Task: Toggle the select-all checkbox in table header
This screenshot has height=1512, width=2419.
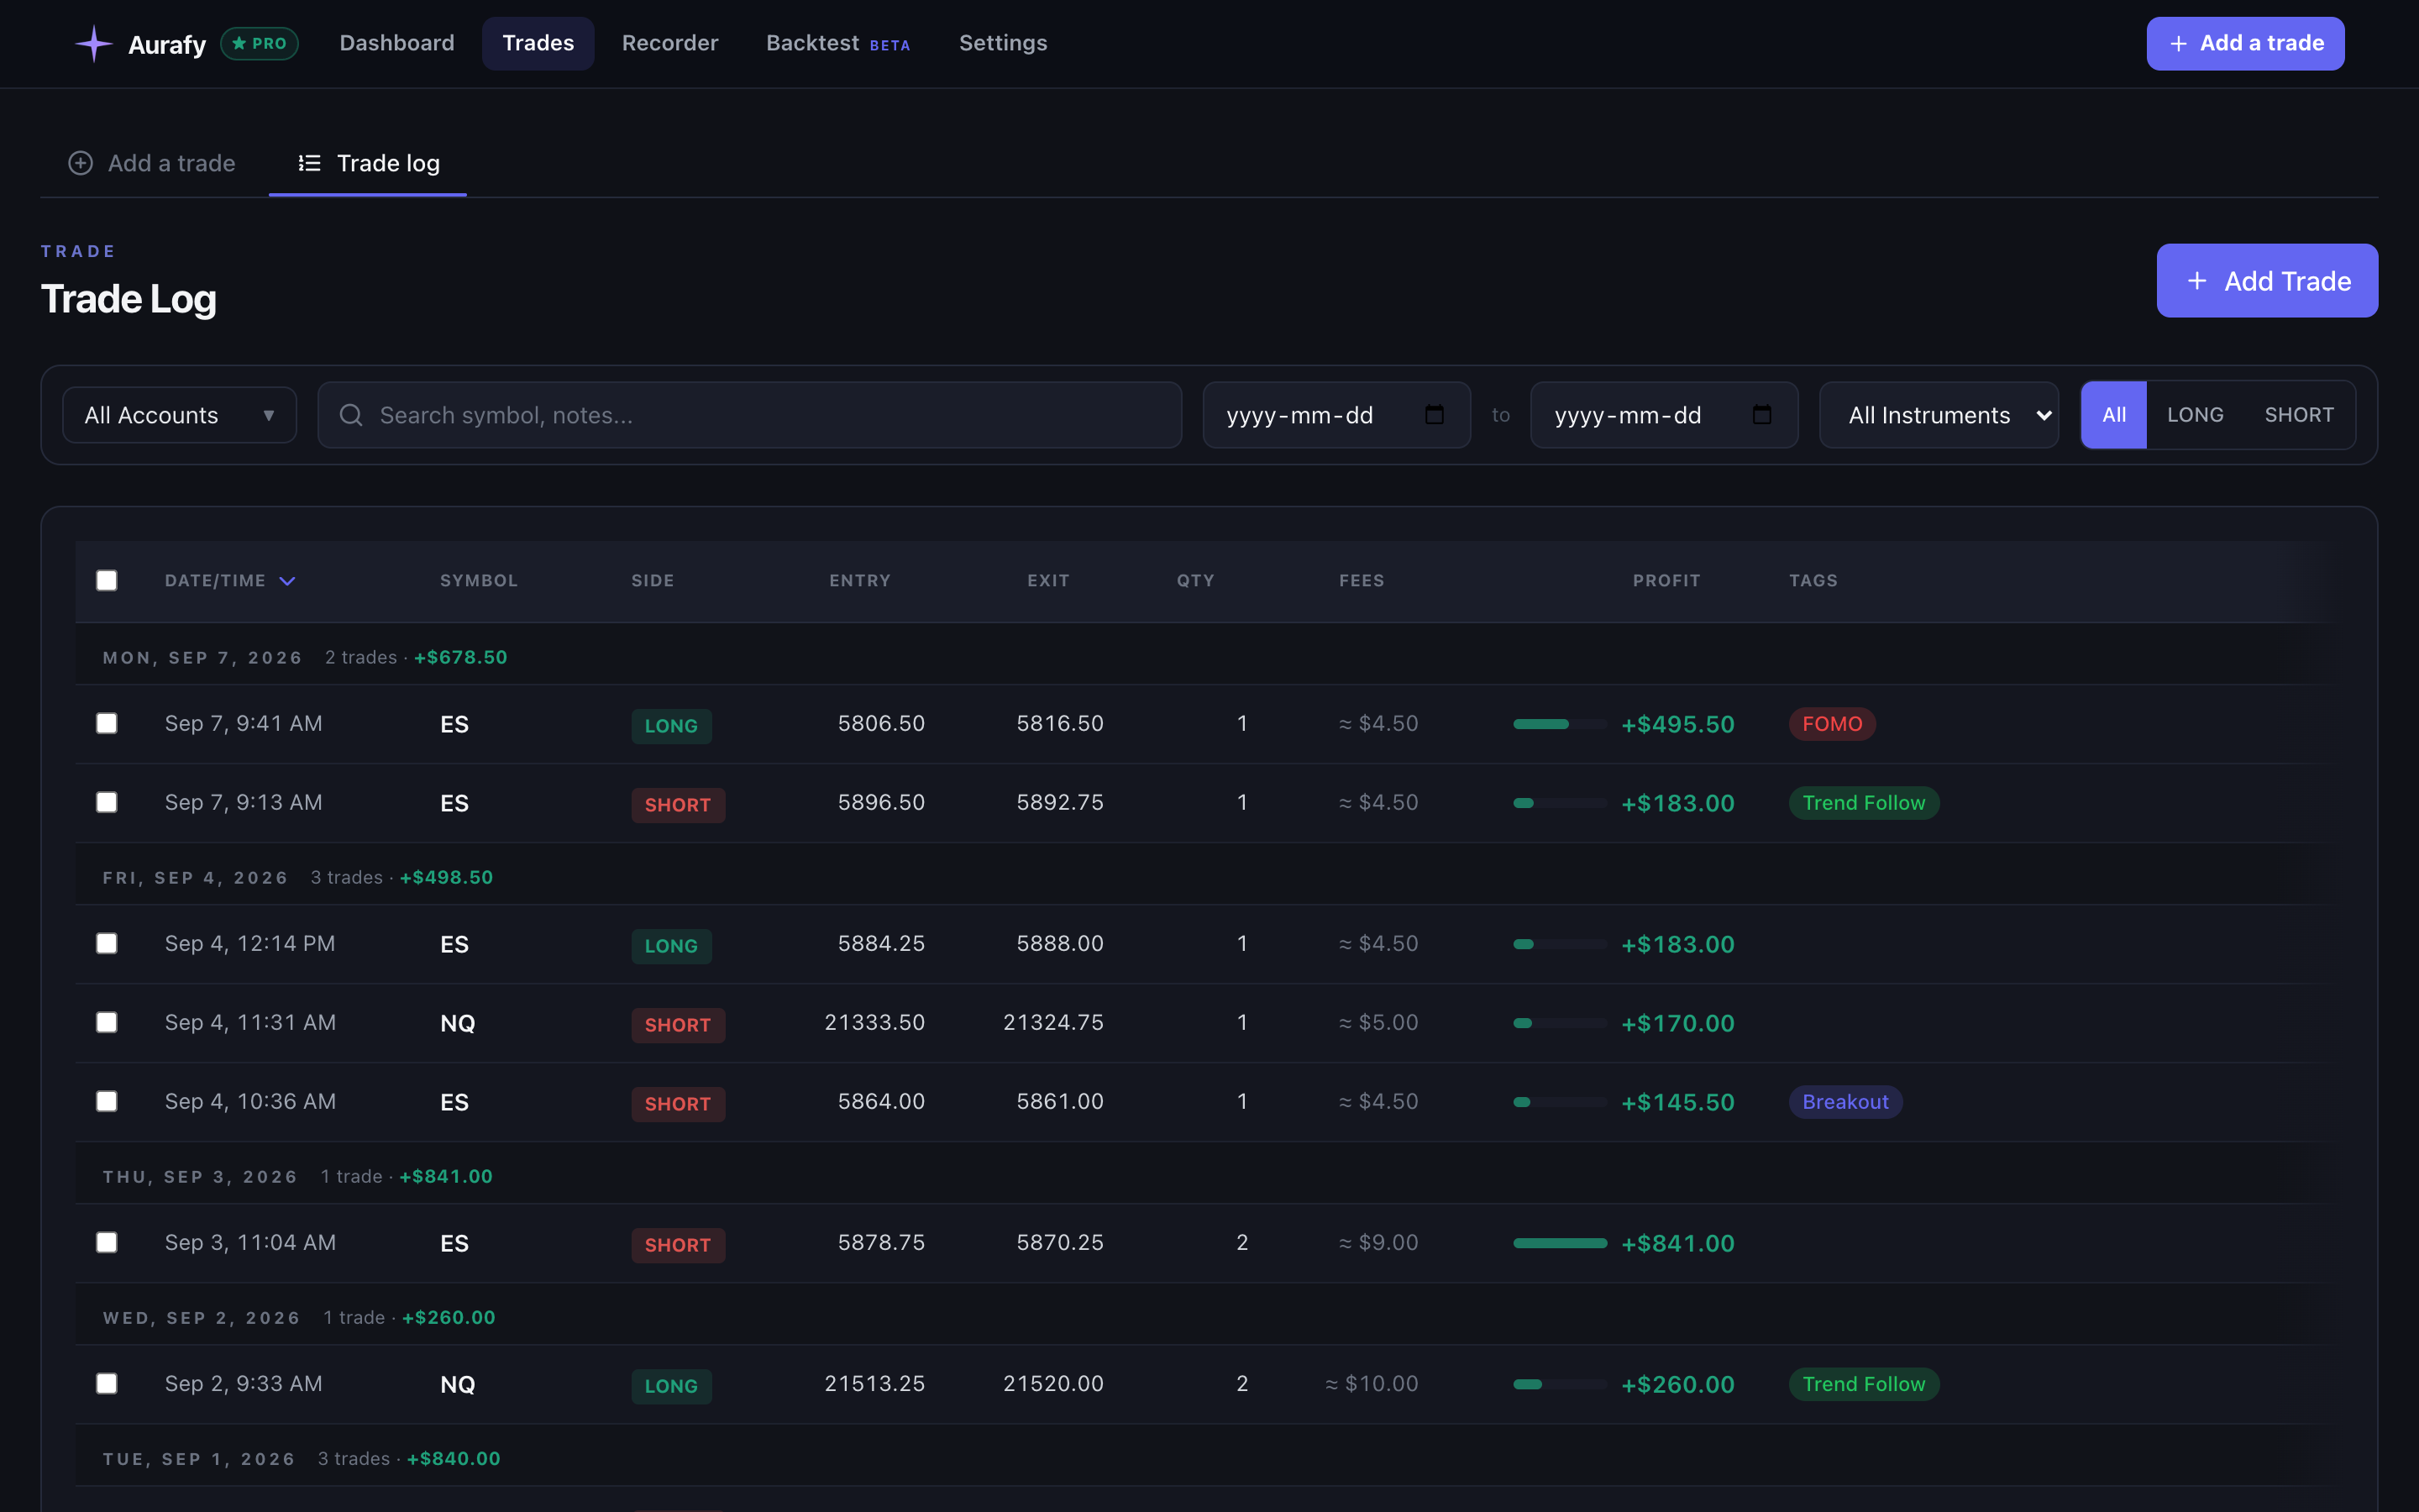Action: tap(107, 581)
